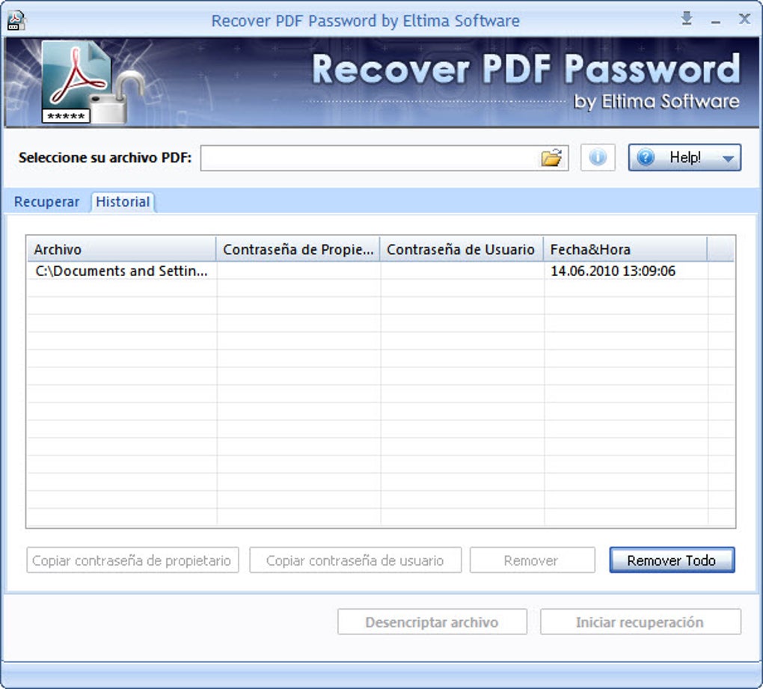
Task: Sort by Contraseña de Propie... column header
Action: pyautogui.click(x=298, y=249)
